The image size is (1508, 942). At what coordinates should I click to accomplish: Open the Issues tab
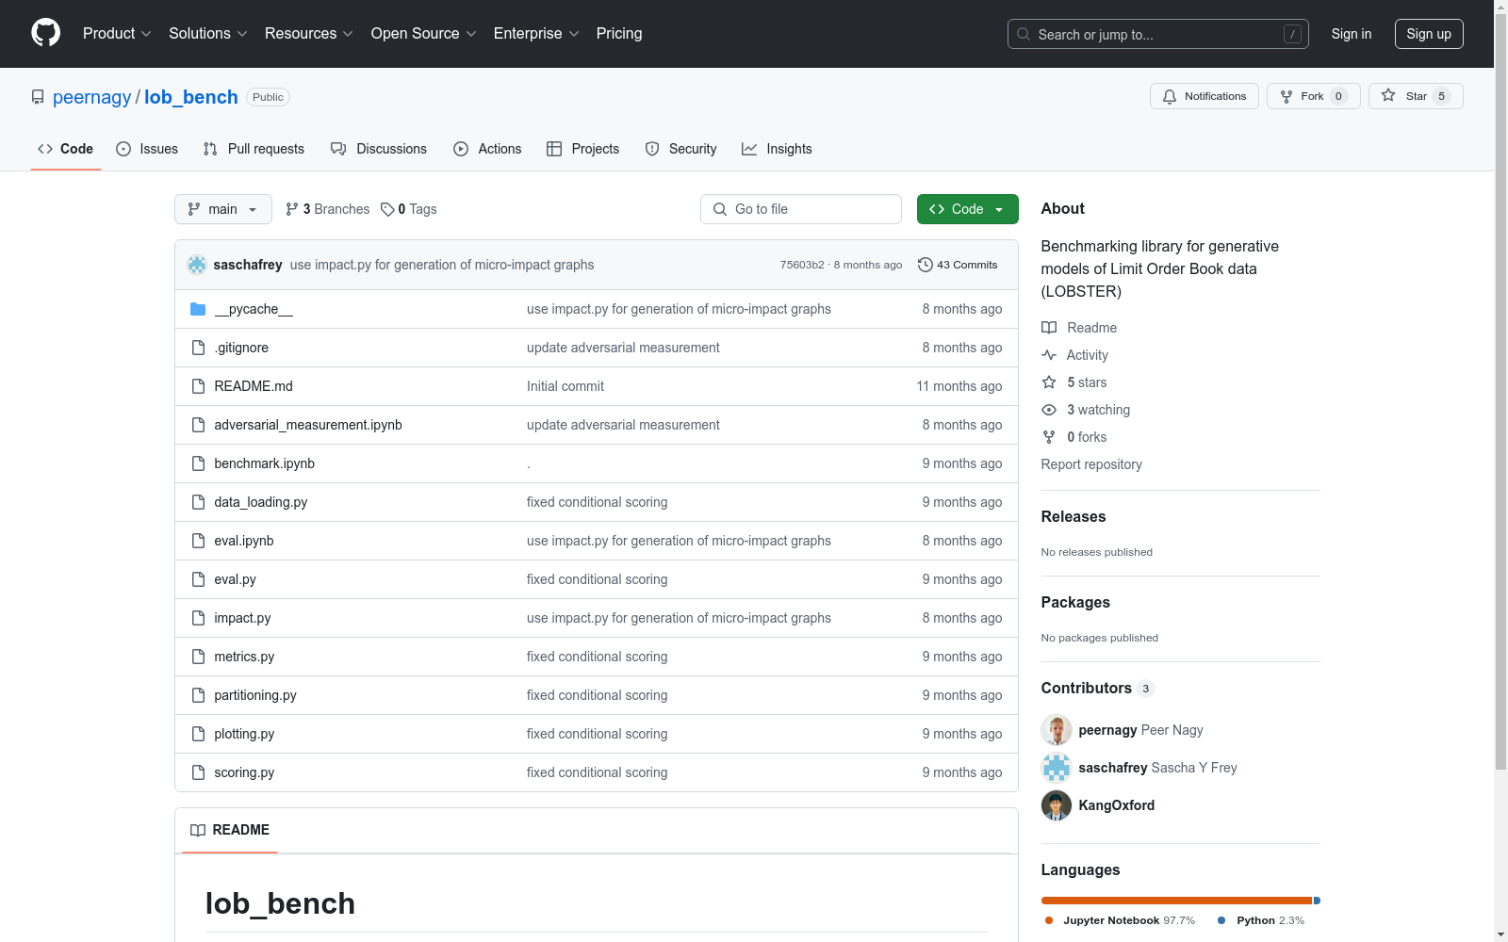147,149
